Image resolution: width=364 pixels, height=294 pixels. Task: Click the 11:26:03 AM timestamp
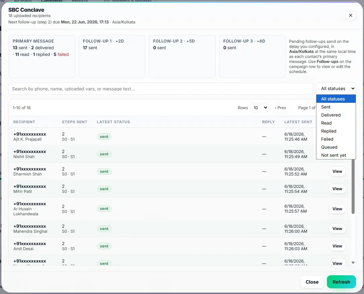pos(296,249)
